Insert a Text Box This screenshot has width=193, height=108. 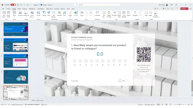coord(104,14)
